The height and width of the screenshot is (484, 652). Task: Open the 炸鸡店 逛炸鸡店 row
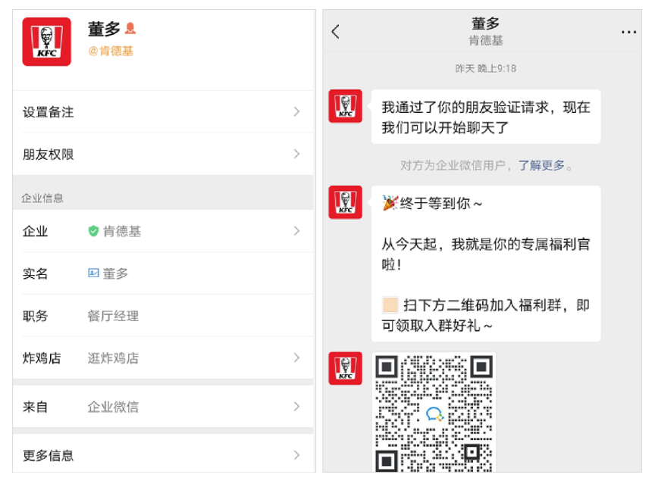[163, 358]
